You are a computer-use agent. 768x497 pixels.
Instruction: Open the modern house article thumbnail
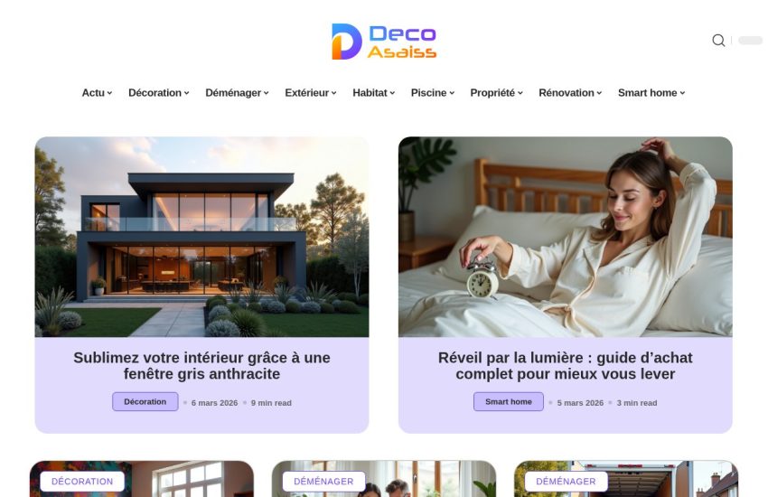point(201,237)
